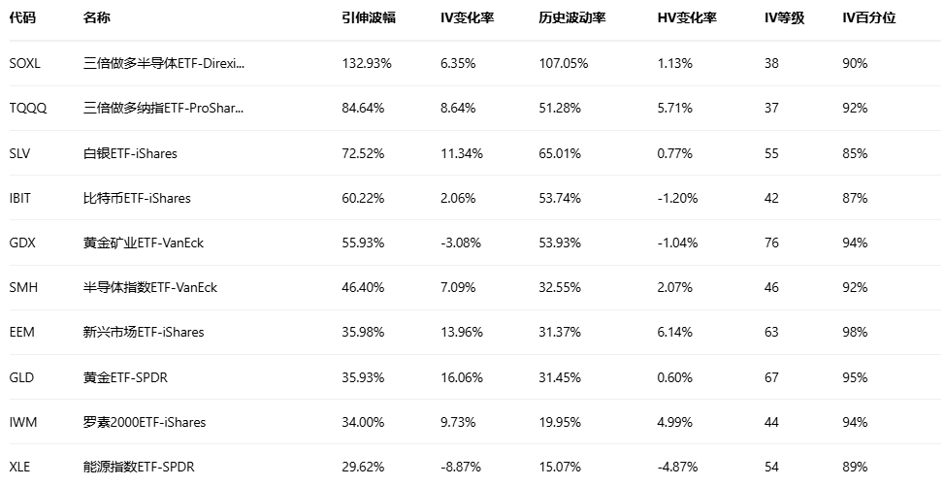Click SOXL's 132.93% implied volatility cell
Viewport: 944px width, 486px height.
(367, 63)
